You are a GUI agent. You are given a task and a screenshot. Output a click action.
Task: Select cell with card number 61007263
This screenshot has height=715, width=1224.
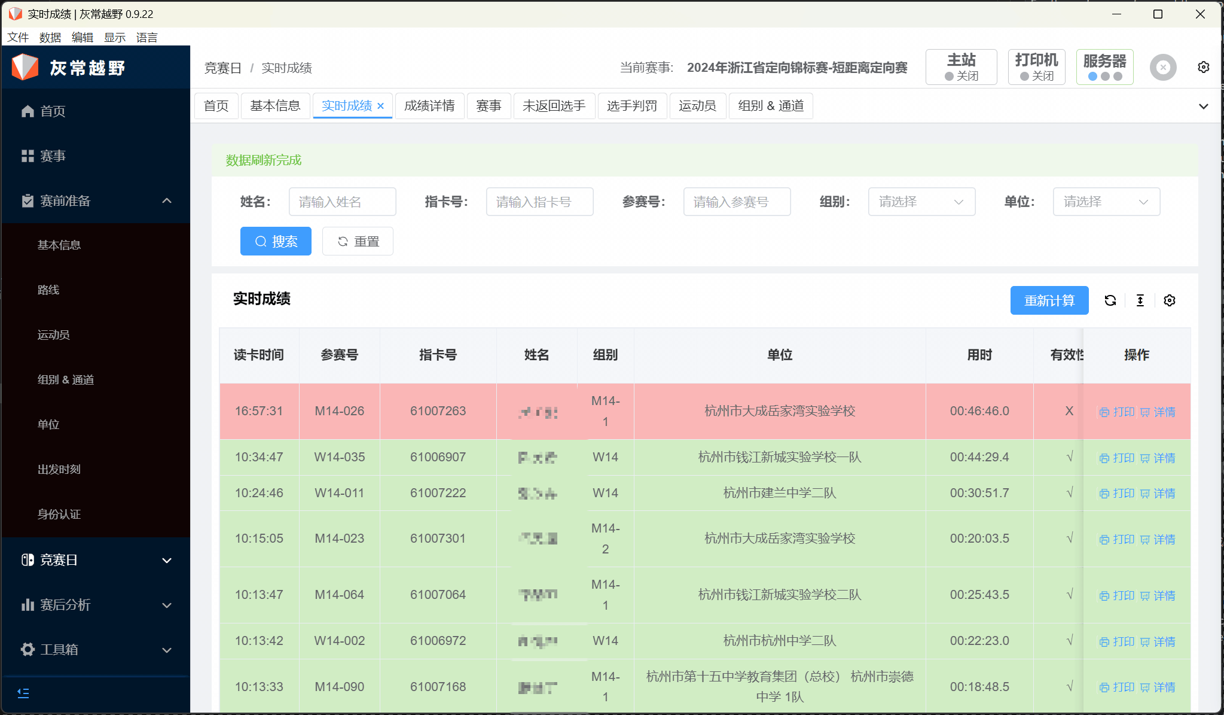(438, 411)
